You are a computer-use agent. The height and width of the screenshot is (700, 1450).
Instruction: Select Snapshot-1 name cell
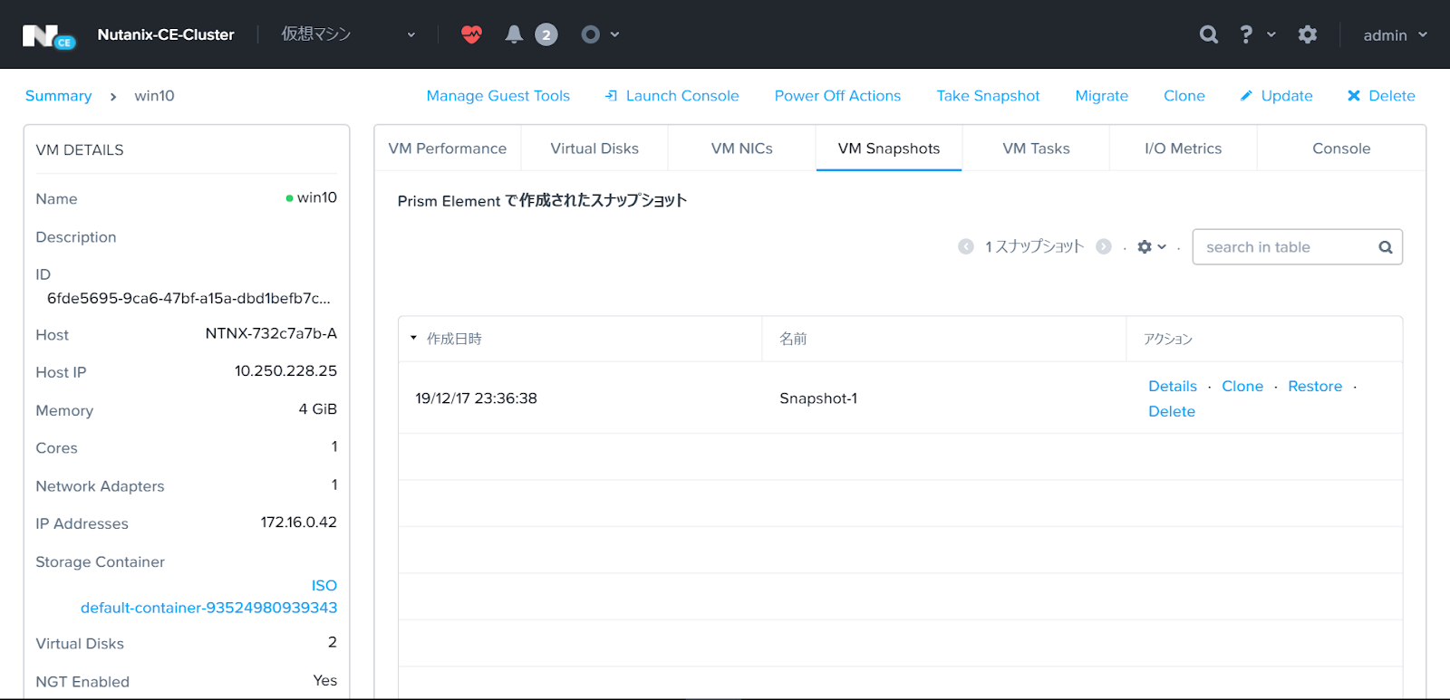[x=818, y=398]
